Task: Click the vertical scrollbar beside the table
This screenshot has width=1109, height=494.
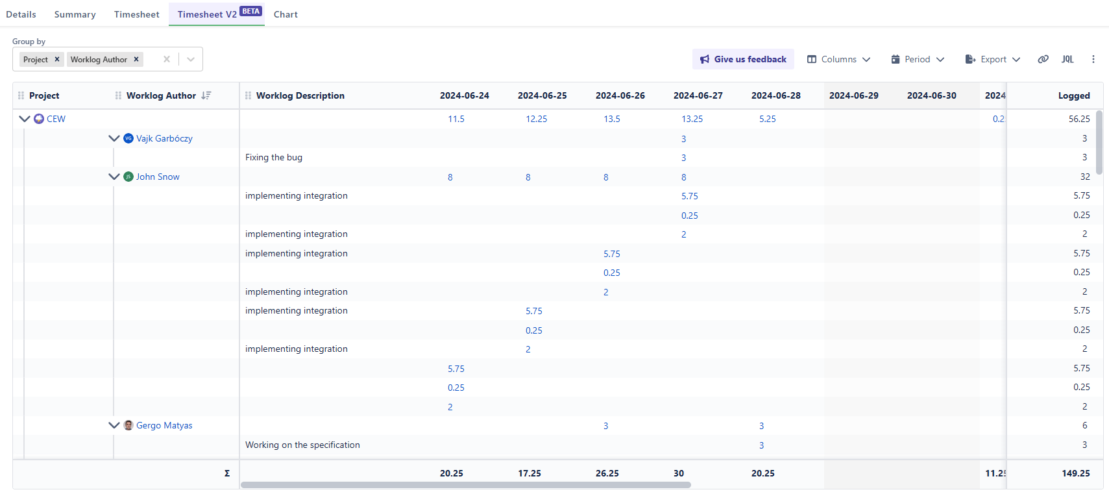Action: (x=1099, y=143)
